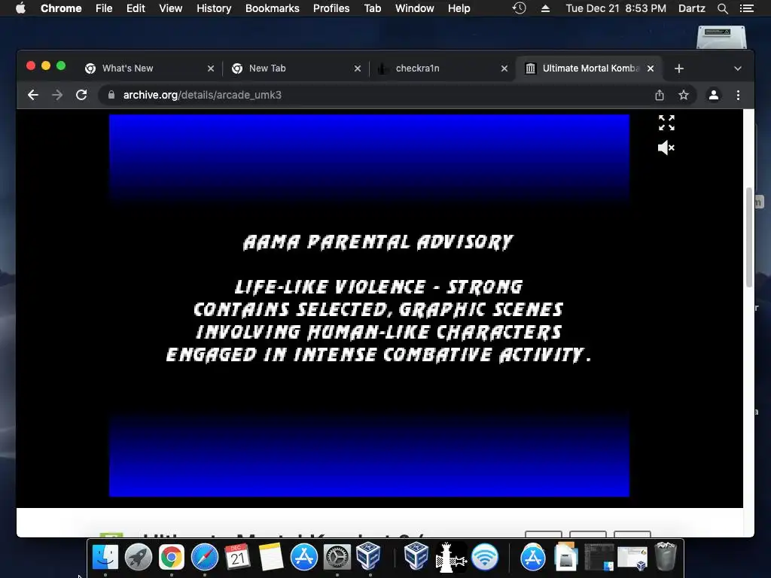This screenshot has height=578, width=771.
Task: Open Calendar showing Dec 21 in dock
Action: coord(237,557)
